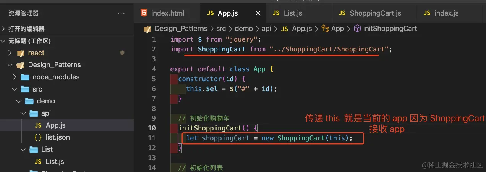Screen dimensions: 486x172
Task: Click line number 2 in the gutter
Action: 154,49
